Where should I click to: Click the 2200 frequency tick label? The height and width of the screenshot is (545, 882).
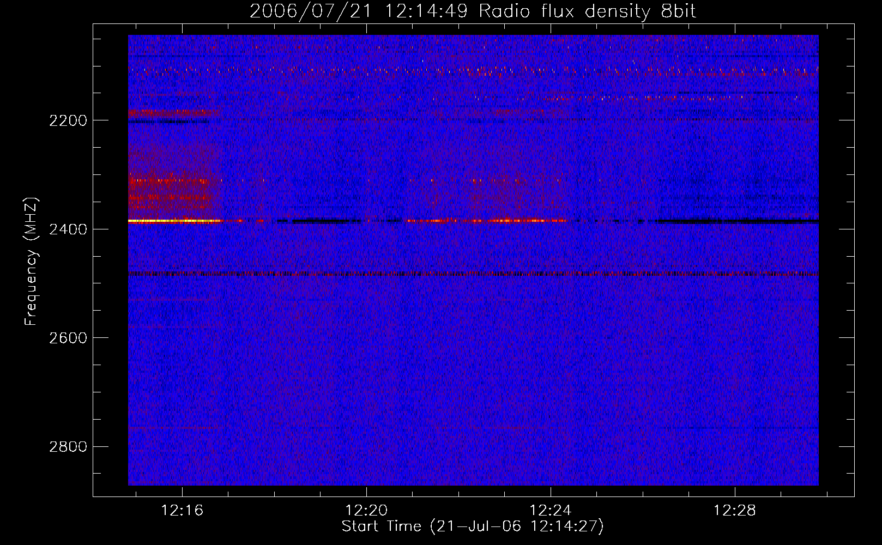pos(68,120)
